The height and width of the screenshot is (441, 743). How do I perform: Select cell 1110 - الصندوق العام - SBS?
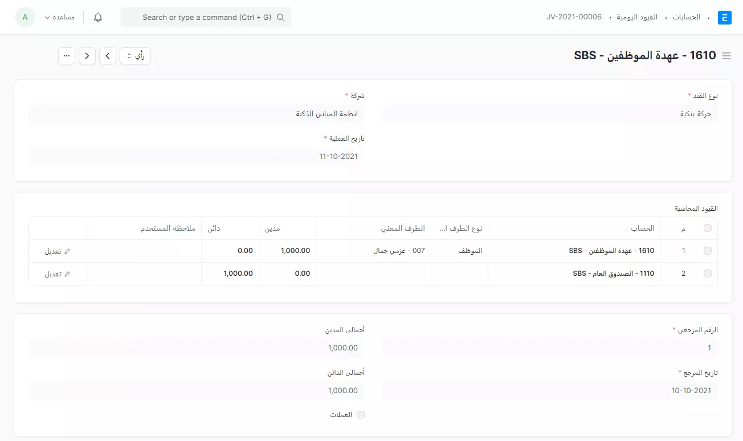pos(574,273)
